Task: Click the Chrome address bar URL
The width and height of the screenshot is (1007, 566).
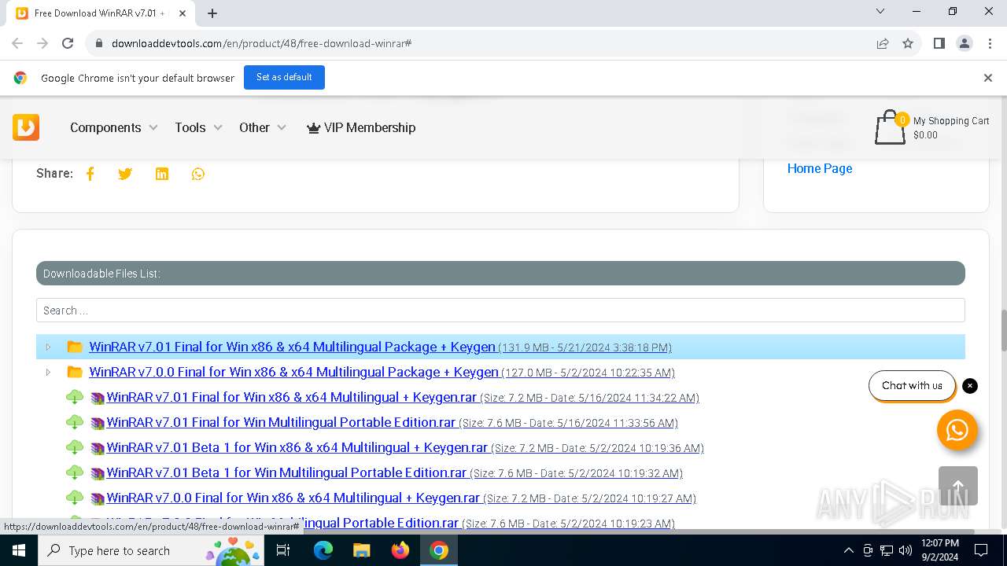Action: click(x=261, y=43)
